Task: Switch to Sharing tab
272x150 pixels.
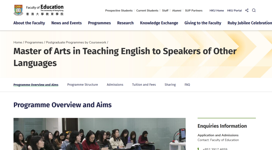Action: pos(170,85)
